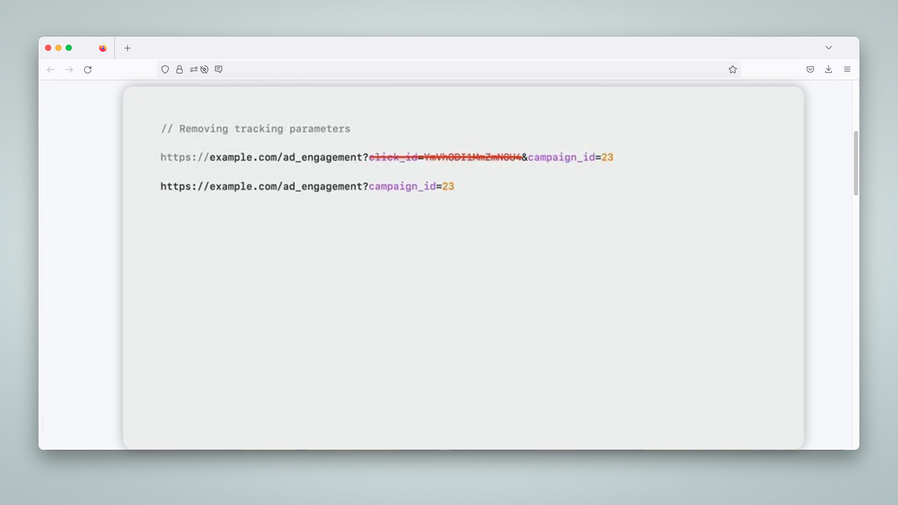
Task: Click "campaign_id=23" in the first URL
Action: pos(571,158)
